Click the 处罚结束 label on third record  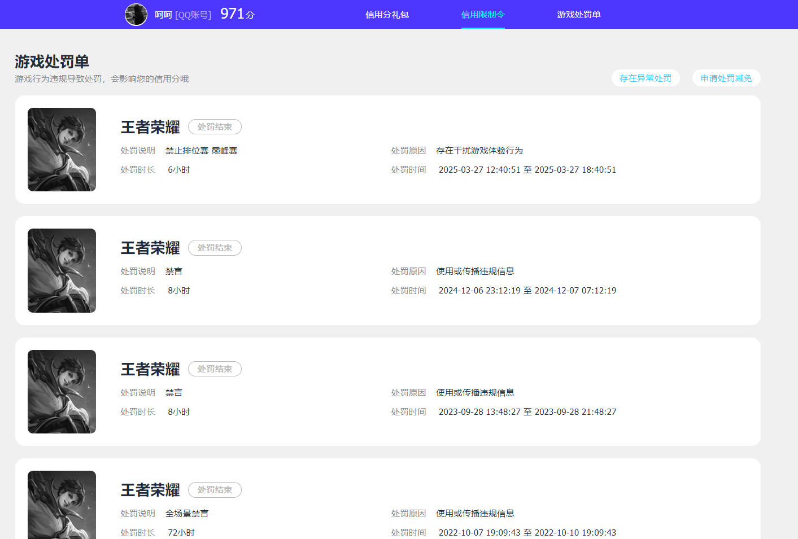(x=215, y=369)
